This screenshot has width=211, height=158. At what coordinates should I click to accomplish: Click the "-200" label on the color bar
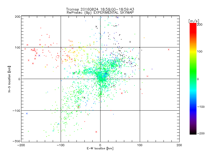201,133
